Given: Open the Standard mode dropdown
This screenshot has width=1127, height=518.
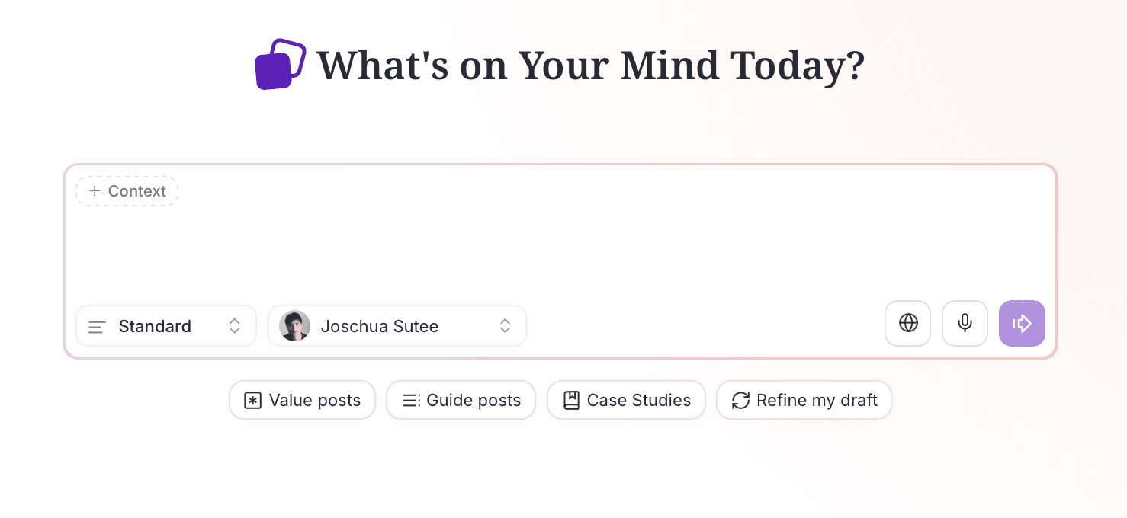Looking at the screenshot, I should tap(166, 326).
